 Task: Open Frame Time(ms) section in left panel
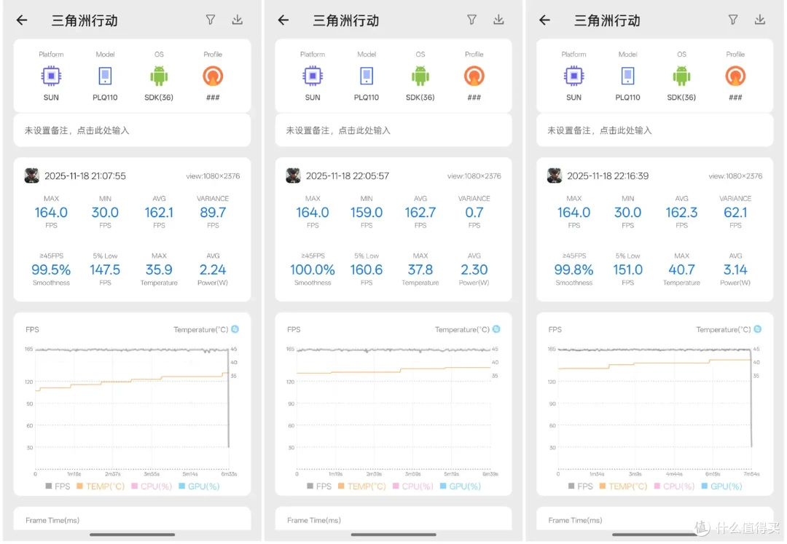point(132,520)
